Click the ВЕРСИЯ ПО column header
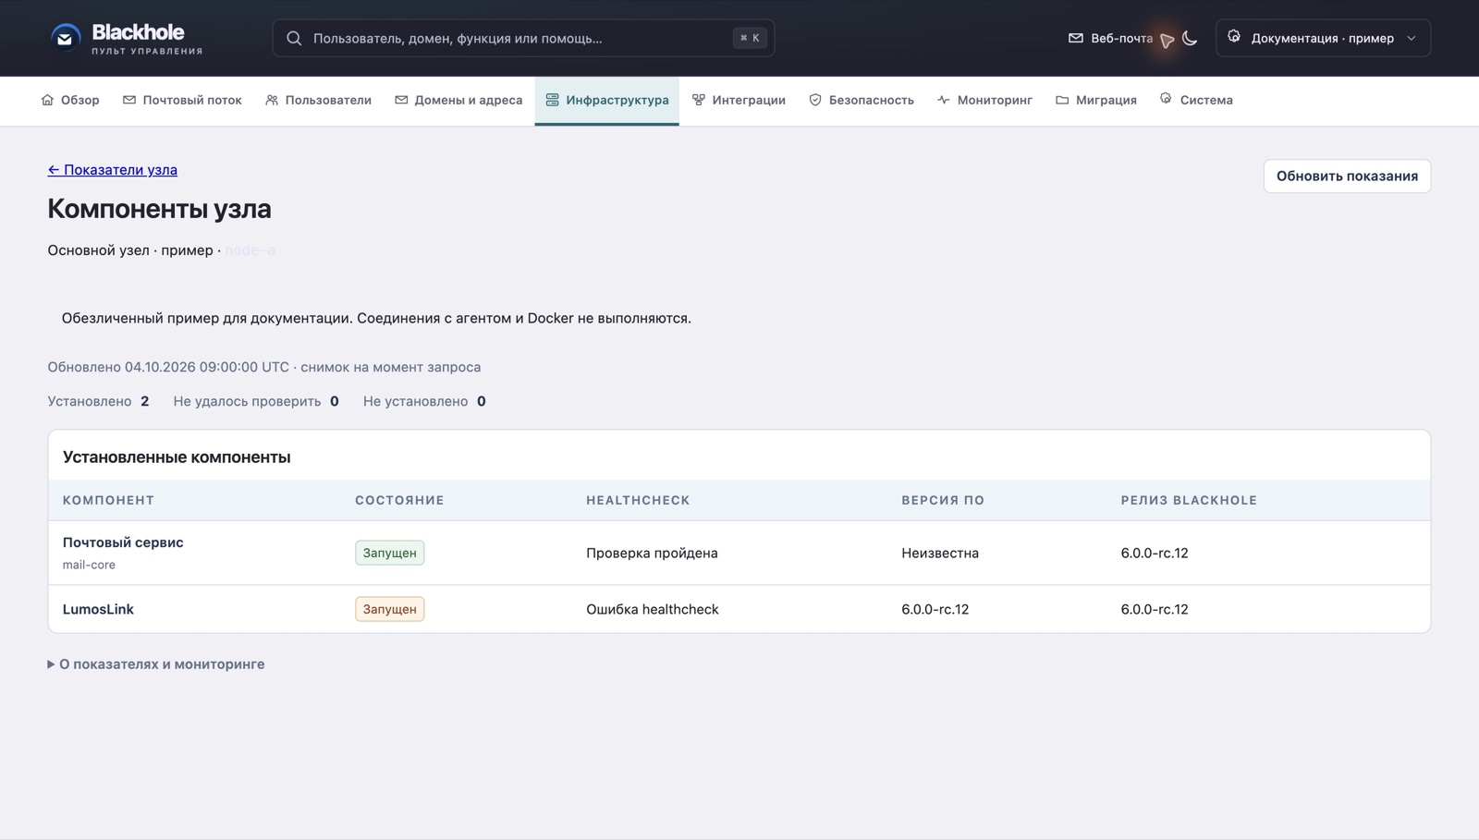This screenshot has width=1479, height=840. pos(943,500)
